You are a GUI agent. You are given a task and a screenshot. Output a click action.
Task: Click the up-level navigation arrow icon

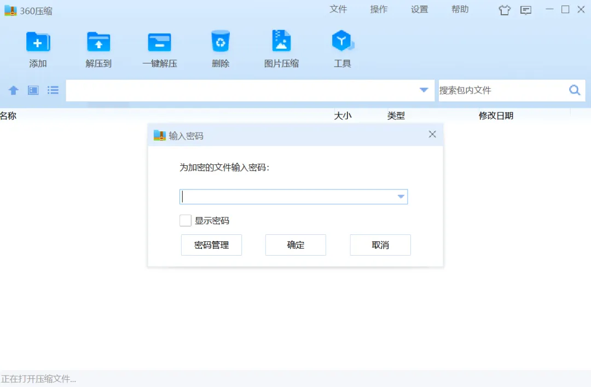tap(13, 90)
